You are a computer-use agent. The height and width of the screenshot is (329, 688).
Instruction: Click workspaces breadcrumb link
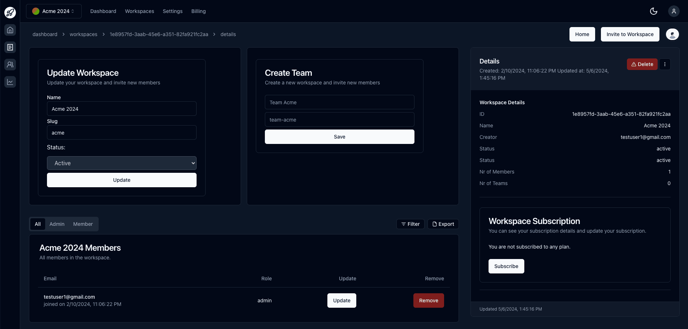pos(83,34)
